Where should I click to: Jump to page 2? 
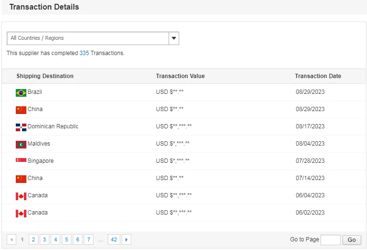(x=33, y=239)
